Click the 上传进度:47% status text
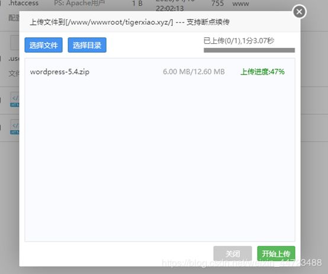 262,72
